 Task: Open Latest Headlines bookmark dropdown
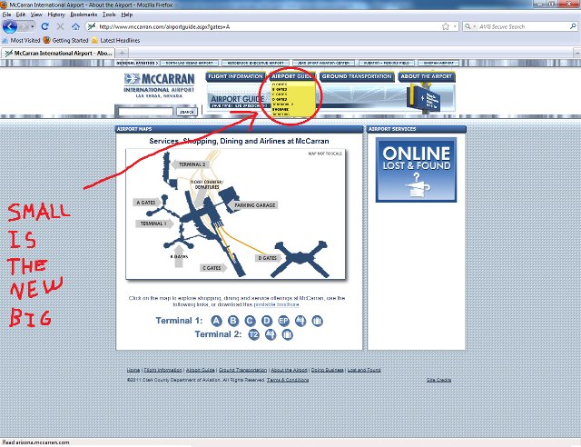(x=114, y=40)
